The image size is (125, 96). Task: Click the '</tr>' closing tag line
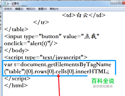pyautogui.click(x=41, y=22)
